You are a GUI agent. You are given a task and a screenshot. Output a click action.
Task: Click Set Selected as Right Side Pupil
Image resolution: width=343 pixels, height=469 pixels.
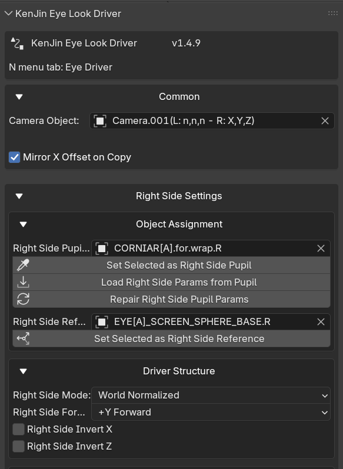coord(172,265)
